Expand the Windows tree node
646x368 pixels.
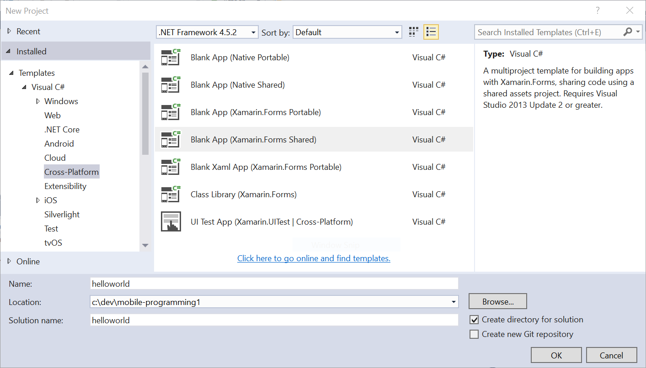(38, 101)
